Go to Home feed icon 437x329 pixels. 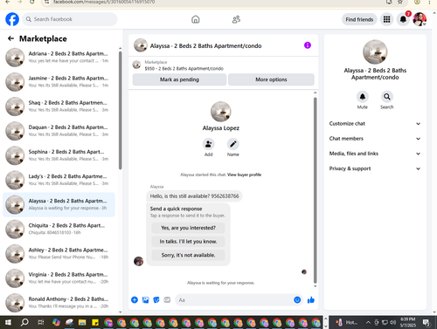click(x=196, y=19)
